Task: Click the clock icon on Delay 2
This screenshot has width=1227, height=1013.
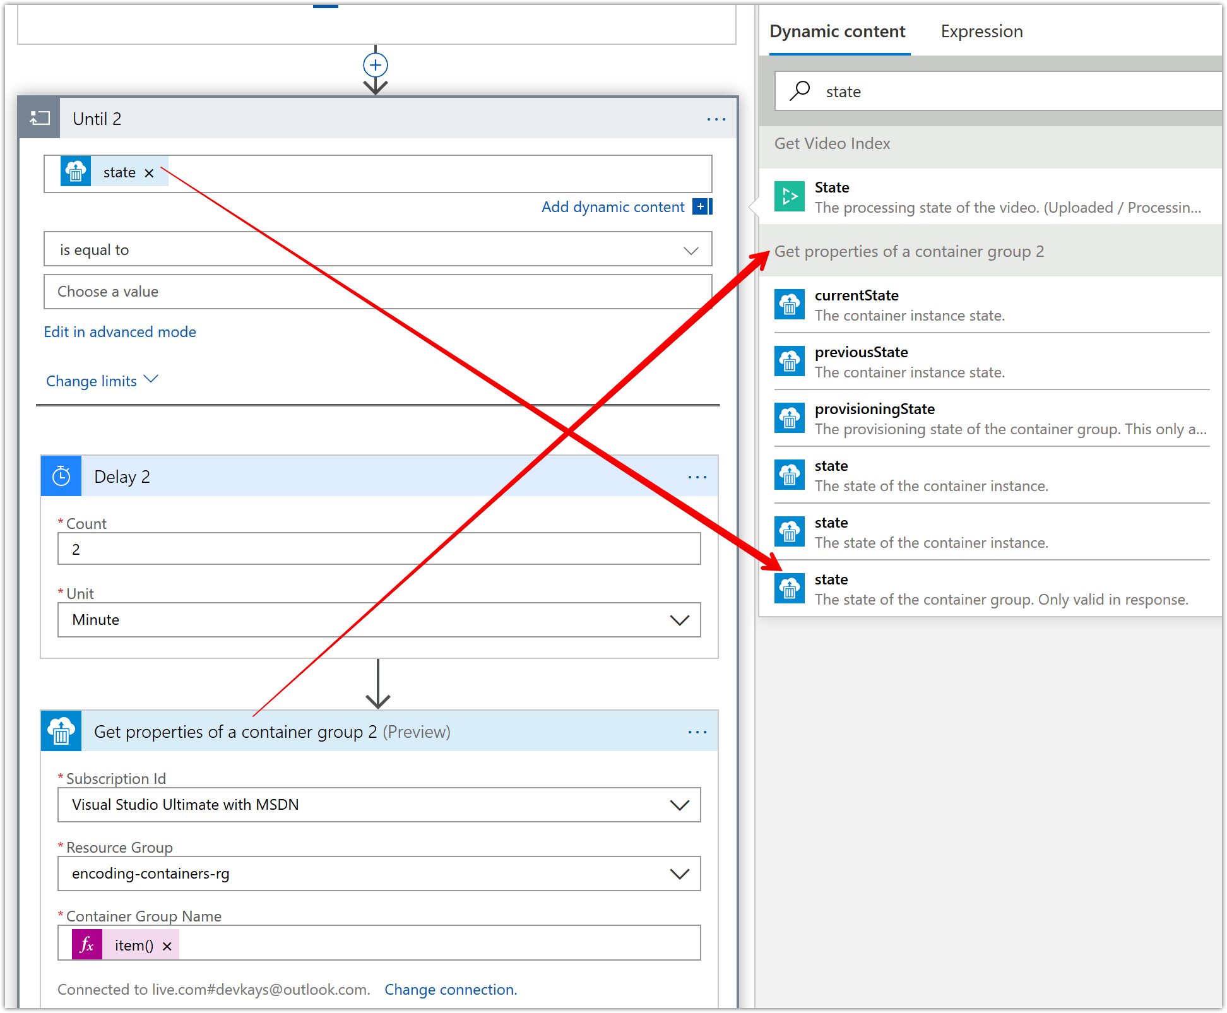Action: [x=61, y=476]
